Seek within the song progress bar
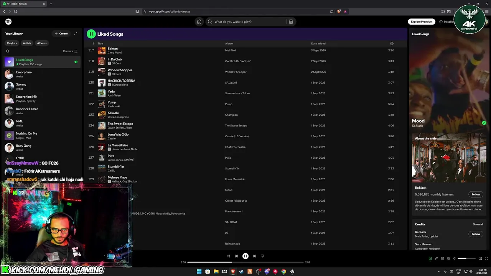The width and height of the screenshot is (491, 276). [x=245, y=262]
